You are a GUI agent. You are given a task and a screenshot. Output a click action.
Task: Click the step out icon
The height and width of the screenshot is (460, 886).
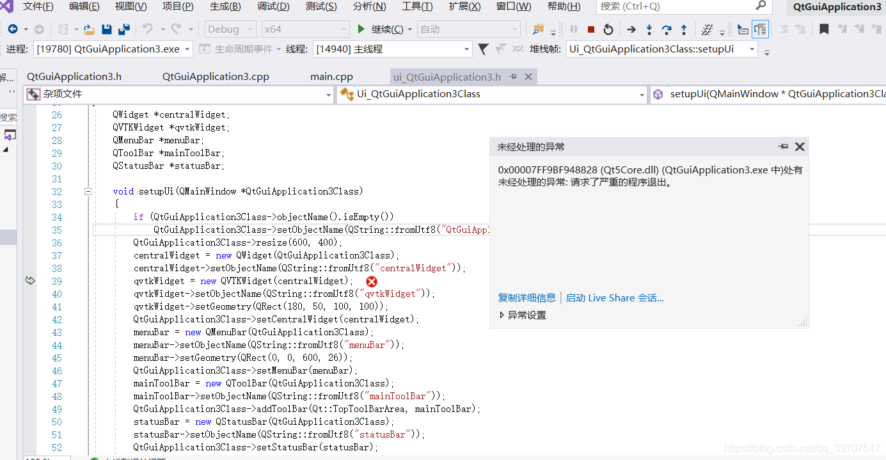pyautogui.click(x=684, y=29)
